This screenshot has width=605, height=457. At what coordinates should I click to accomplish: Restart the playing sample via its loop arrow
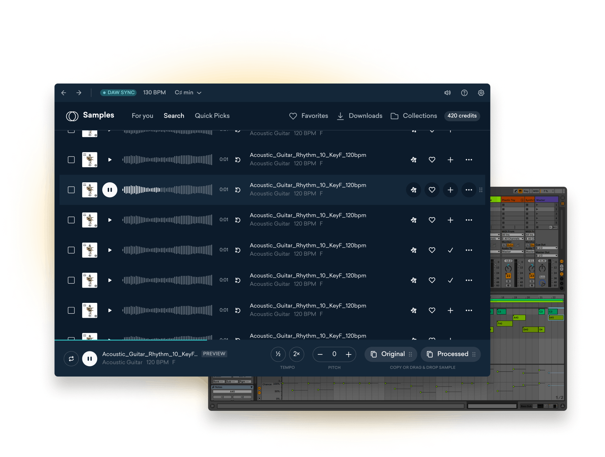[x=238, y=190]
